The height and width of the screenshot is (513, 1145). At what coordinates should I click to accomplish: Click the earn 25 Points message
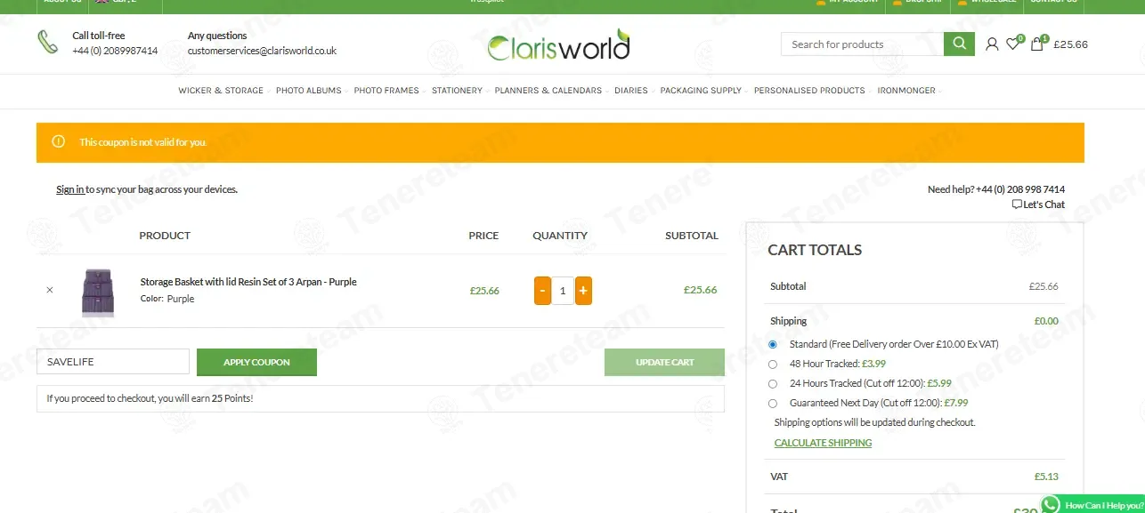coord(150,398)
